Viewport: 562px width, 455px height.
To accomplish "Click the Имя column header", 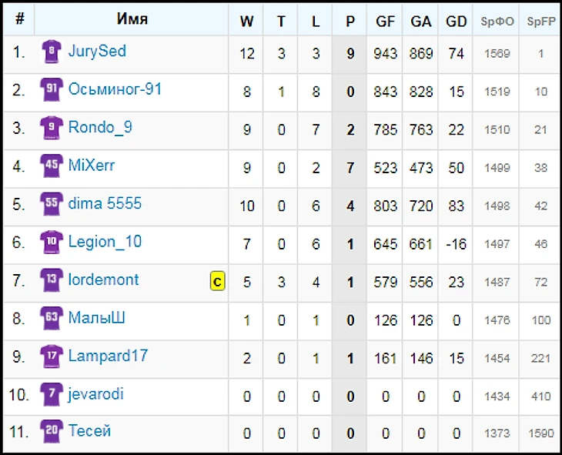I will (132, 19).
